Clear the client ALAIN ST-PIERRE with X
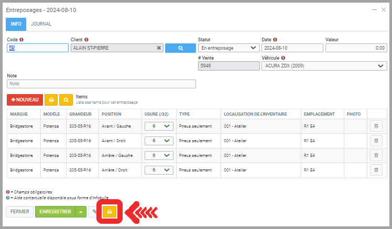 pyautogui.click(x=159, y=48)
